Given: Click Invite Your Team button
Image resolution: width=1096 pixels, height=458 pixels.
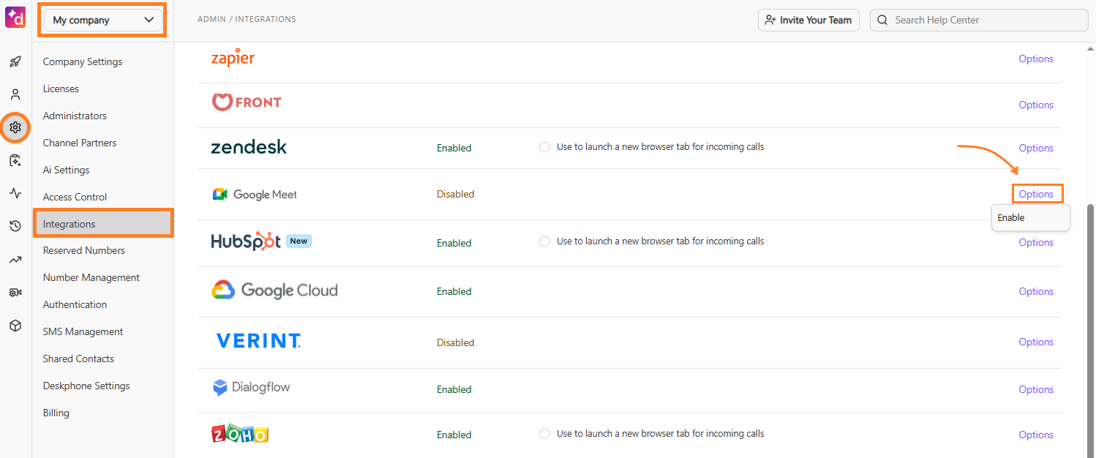Looking at the screenshot, I should point(808,20).
